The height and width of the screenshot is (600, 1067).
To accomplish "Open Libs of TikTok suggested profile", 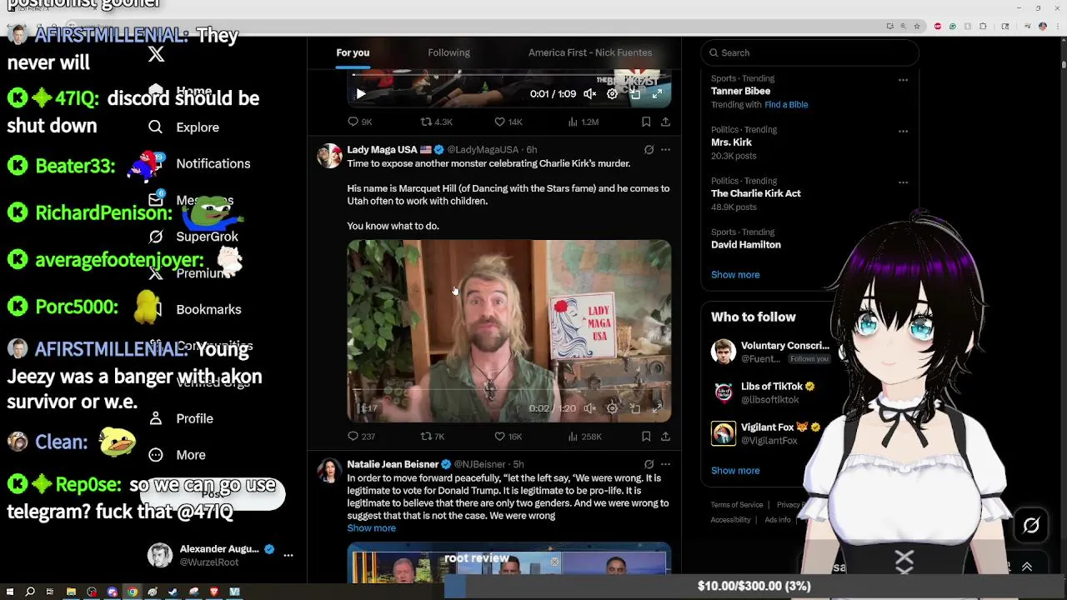I will tap(772, 387).
